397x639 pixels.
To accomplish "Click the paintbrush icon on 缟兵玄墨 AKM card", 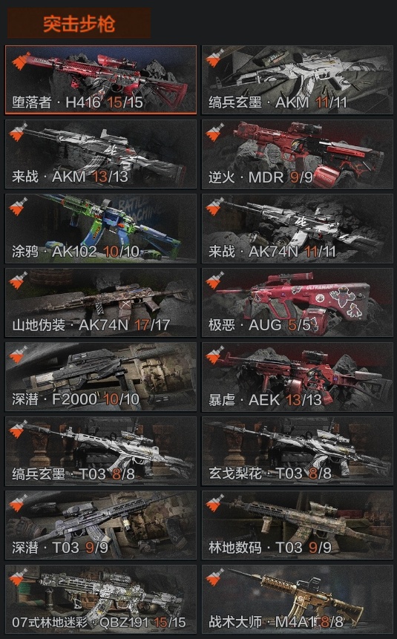I will point(215,59).
